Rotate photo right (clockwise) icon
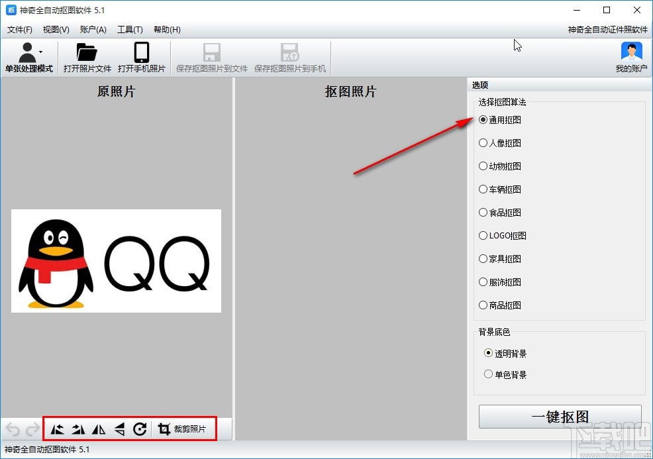 point(78,429)
